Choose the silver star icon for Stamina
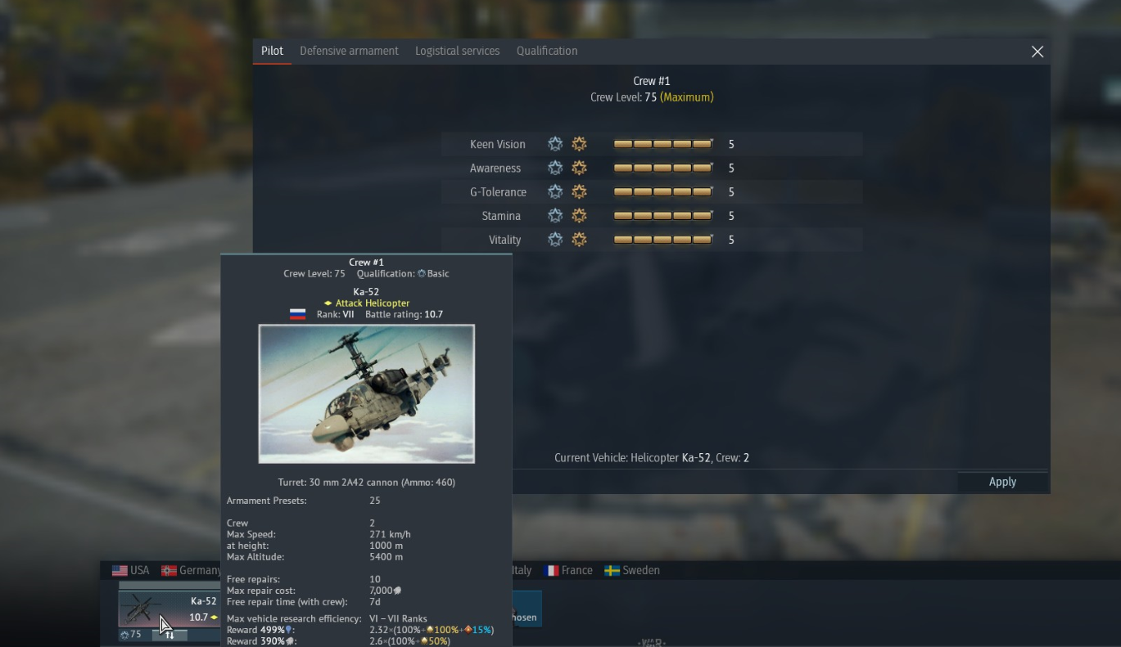Viewport: 1121px width, 647px height. point(555,216)
